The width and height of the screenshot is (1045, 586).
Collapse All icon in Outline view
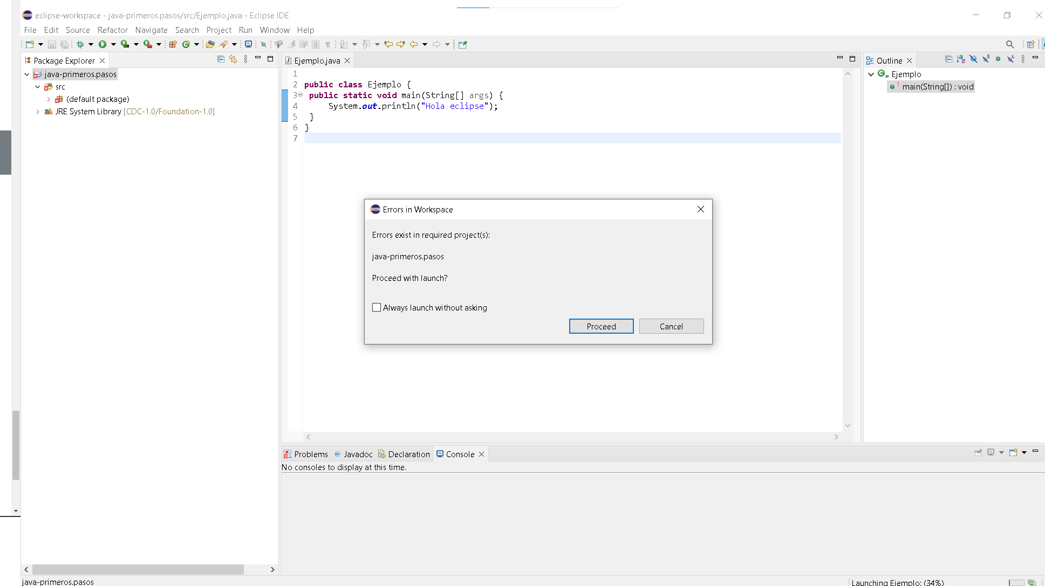(948, 59)
